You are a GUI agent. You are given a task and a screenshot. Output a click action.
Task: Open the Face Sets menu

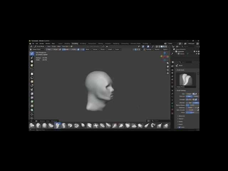pos(65,47)
